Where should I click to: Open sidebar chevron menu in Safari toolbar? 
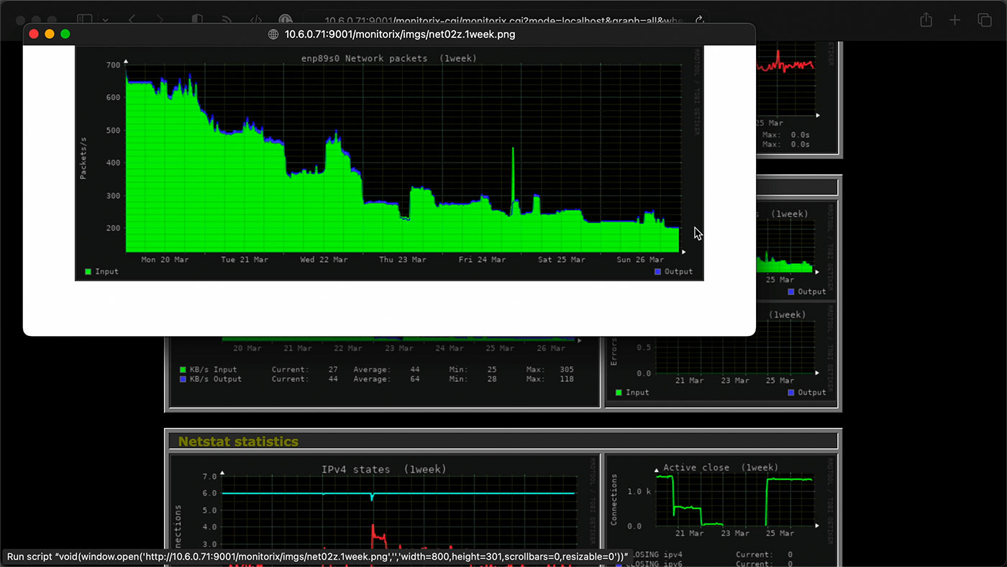(106, 20)
